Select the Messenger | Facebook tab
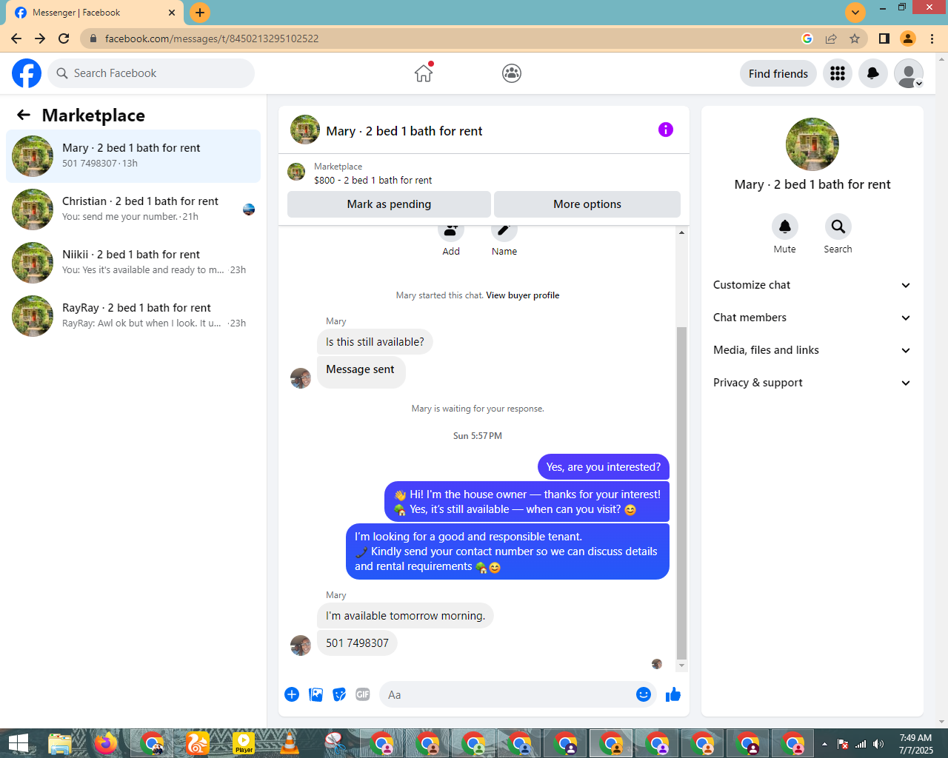Image resolution: width=948 pixels, height=758 pixels. point(96,13)
